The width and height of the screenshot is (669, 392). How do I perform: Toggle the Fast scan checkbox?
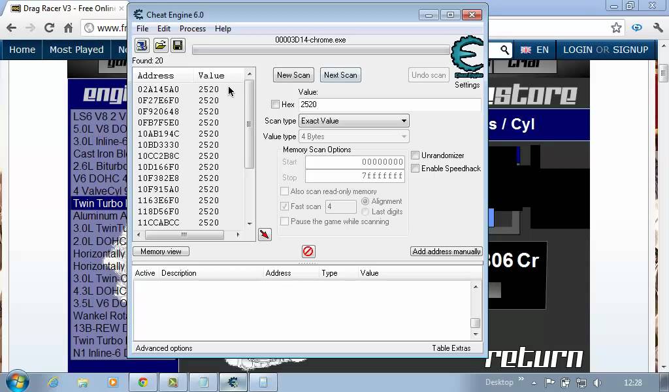(x=284, y=206)
